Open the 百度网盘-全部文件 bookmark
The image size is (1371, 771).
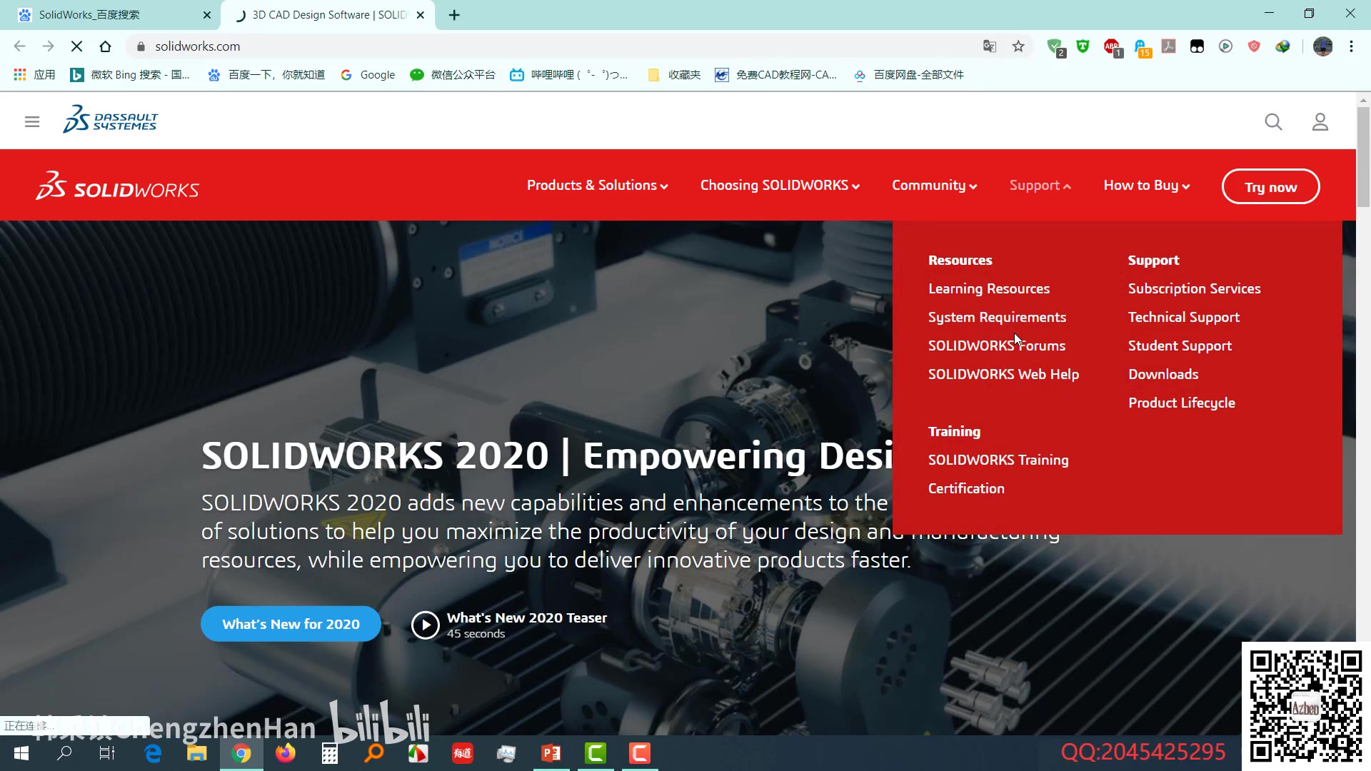[909, 74]
